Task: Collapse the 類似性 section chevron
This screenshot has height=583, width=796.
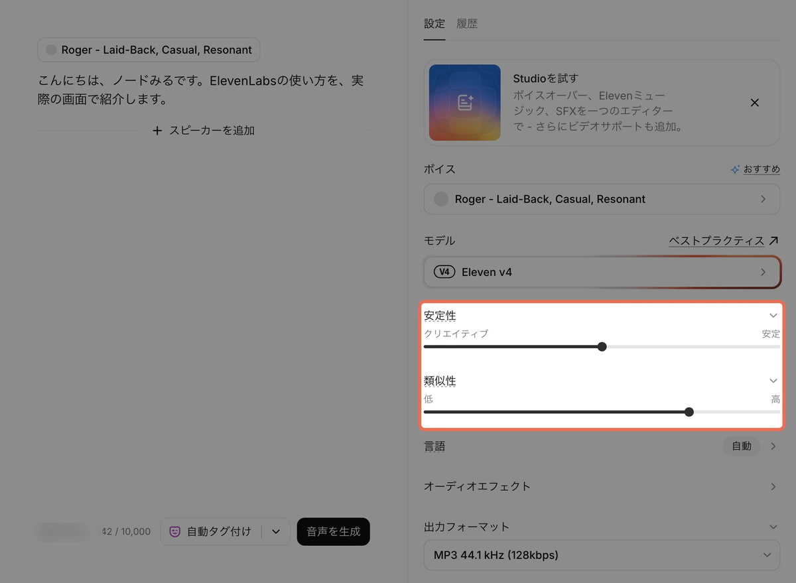Action: pyautogui.click(x=773, y=381)
